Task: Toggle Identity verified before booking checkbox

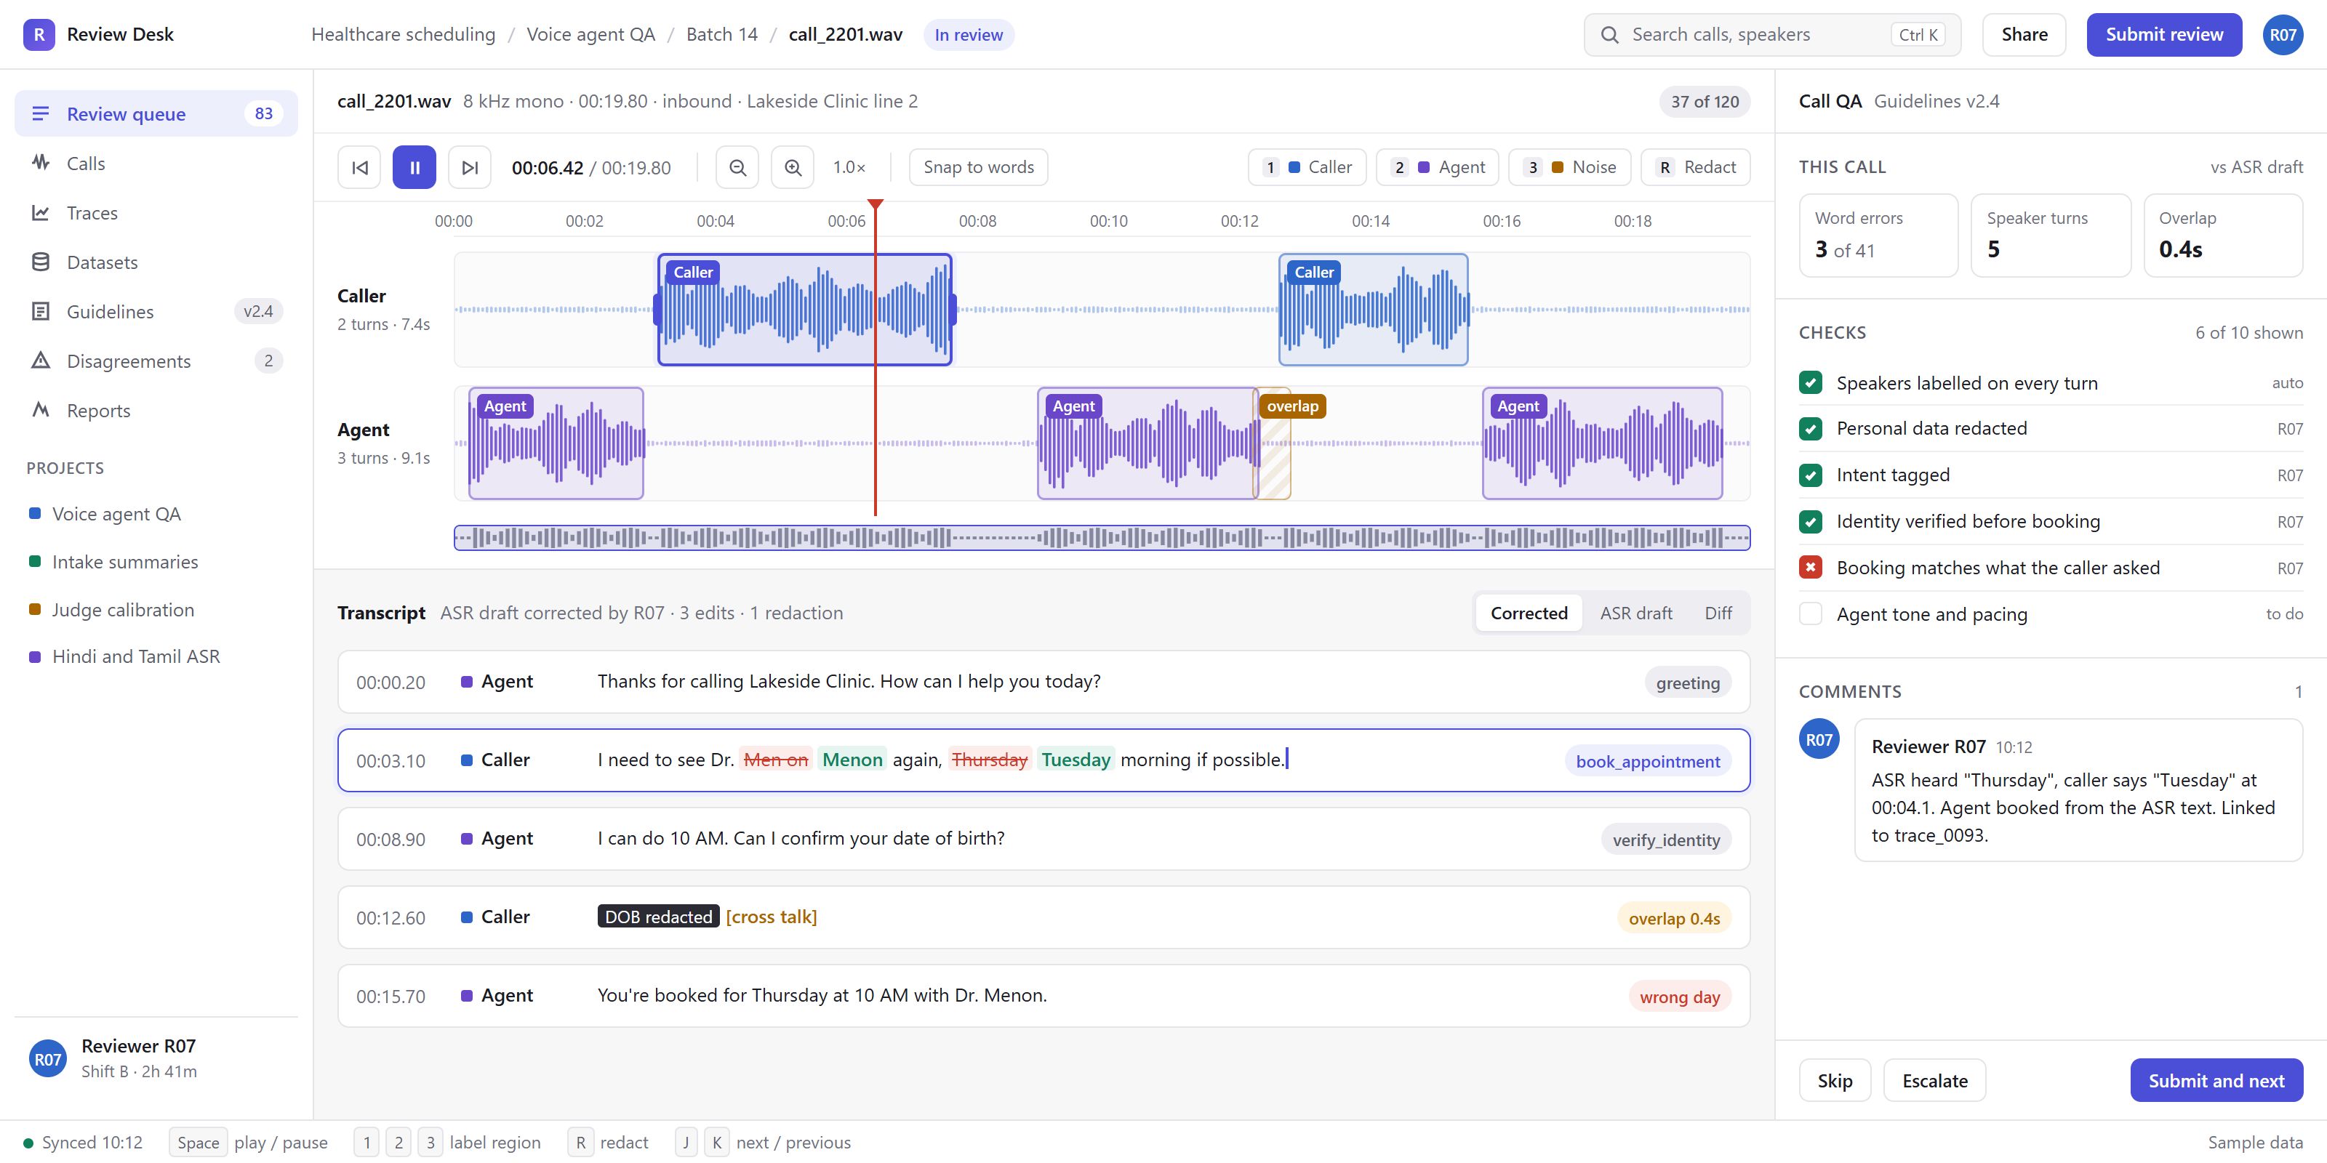Action: tap(1810, 522)
